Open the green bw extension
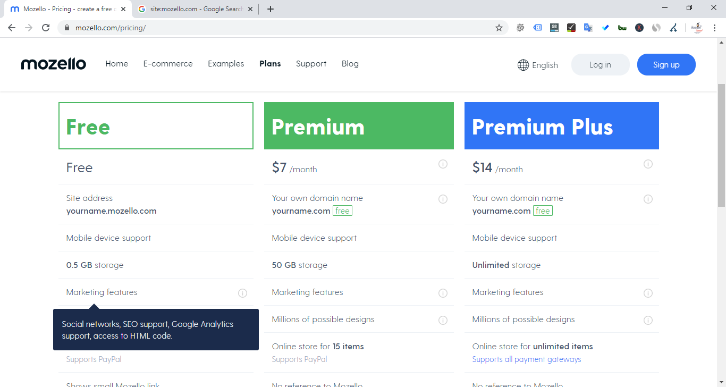The width and height of the screenshot is (726, 387). [622, 28]
